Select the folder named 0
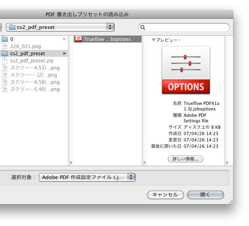This screenshot has height=226, width=249. (x=34, y=39)
